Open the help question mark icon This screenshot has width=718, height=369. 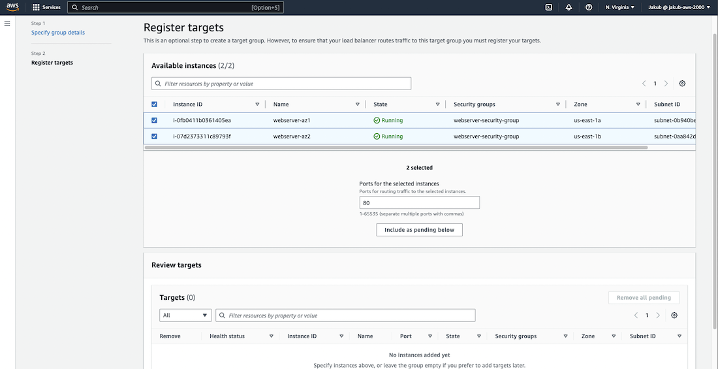pos(589,7)
